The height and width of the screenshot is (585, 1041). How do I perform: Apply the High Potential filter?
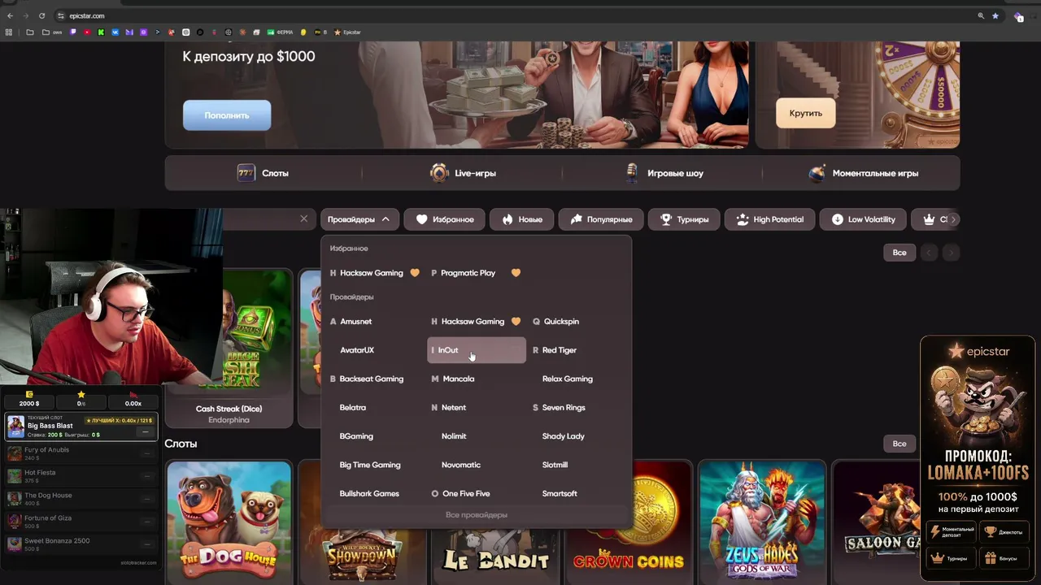click(769, 219)
